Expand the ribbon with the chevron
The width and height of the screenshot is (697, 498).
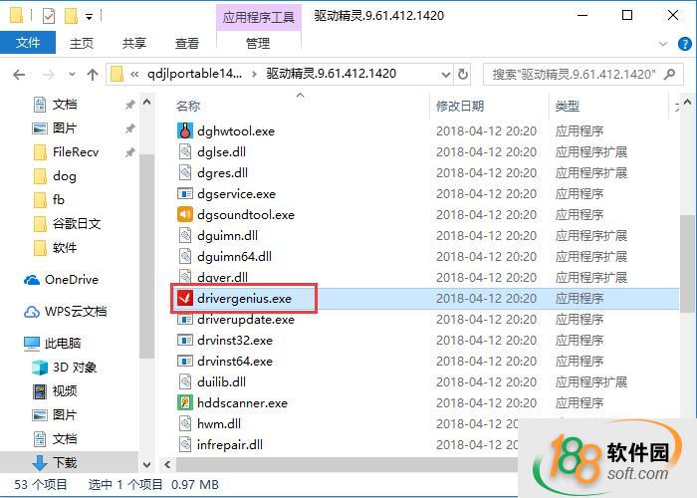click(663, 44)
